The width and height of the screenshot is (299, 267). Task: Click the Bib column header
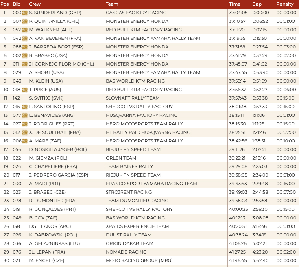pyautogui.click(x=17, y=4)
